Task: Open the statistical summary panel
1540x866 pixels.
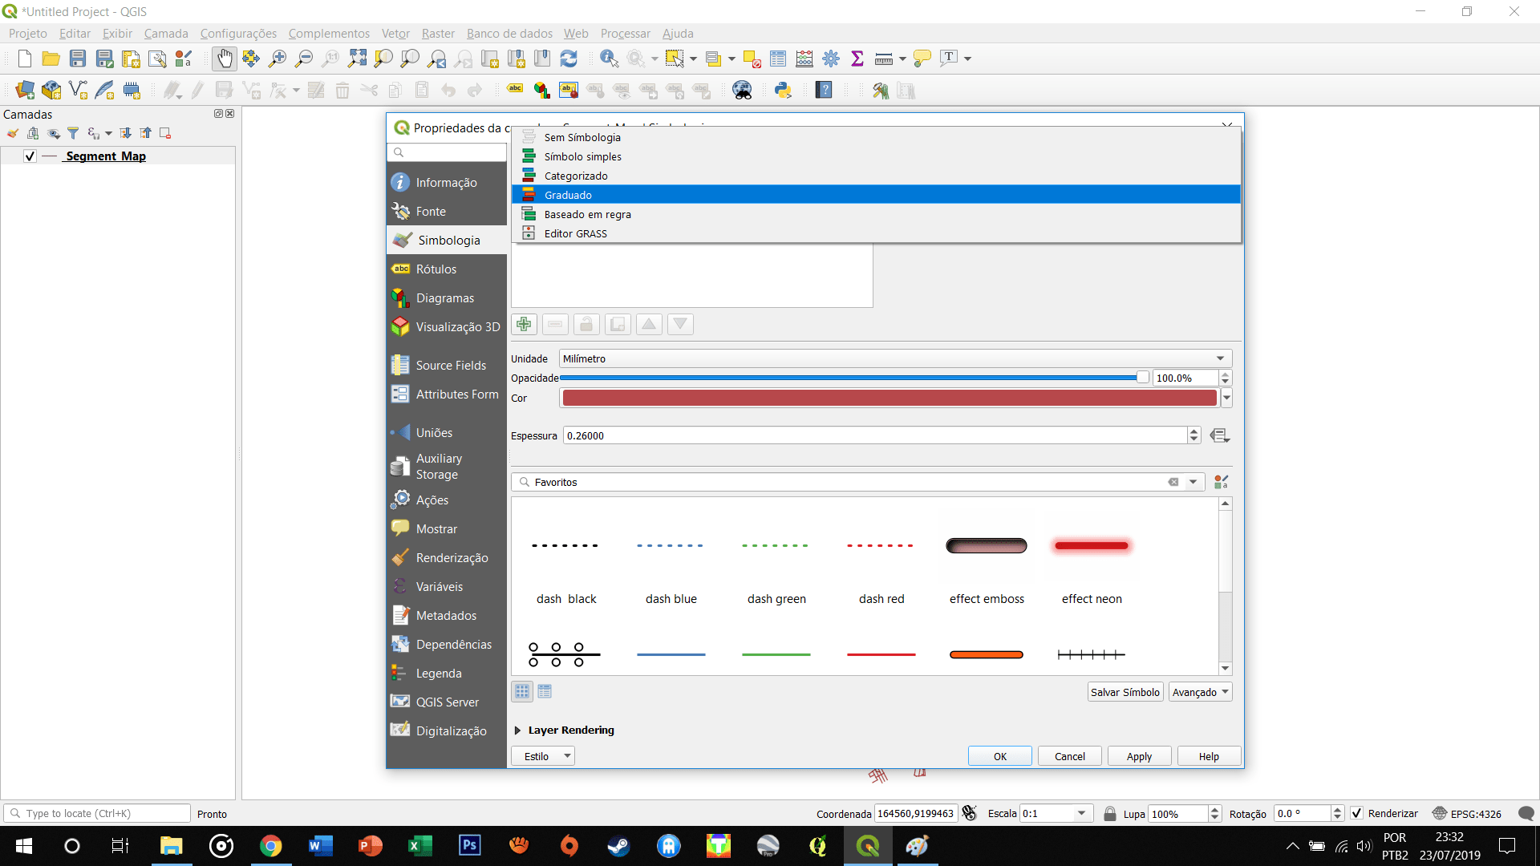Action: tap(857, 58)
